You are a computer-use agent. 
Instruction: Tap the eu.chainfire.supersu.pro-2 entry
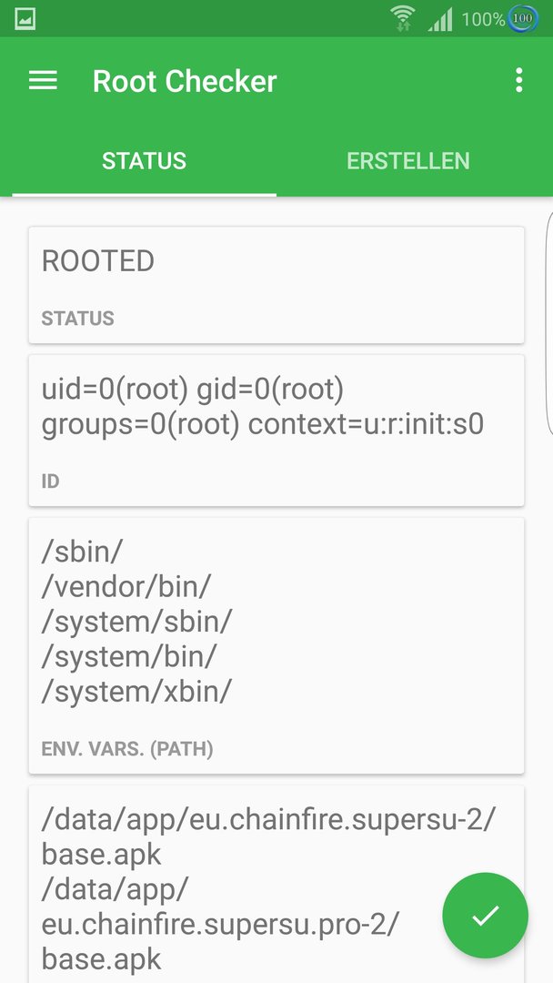pyautogui.click(x=220, y=924)
